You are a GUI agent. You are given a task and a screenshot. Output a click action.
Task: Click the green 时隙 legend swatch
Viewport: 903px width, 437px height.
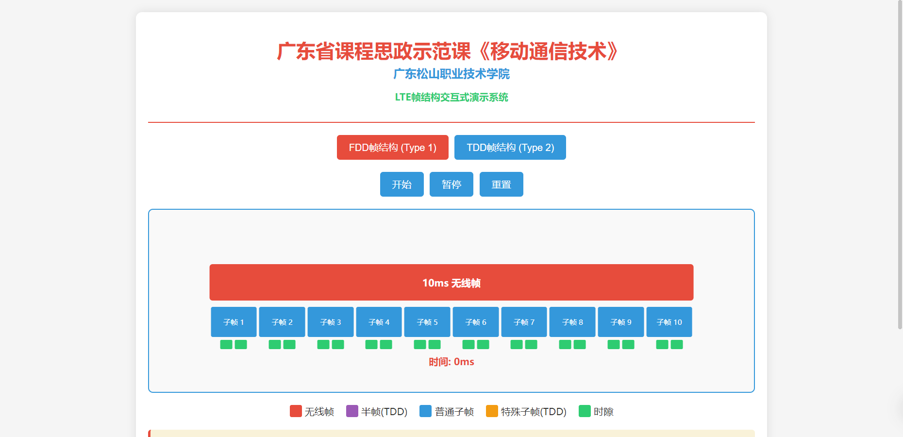(x=585, y=411)
